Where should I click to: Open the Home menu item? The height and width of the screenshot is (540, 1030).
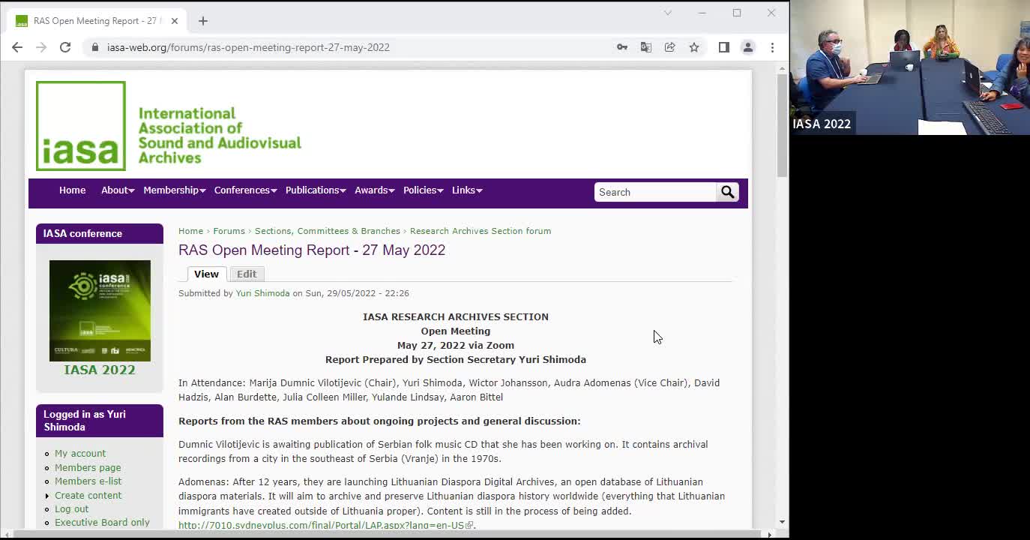73,190
